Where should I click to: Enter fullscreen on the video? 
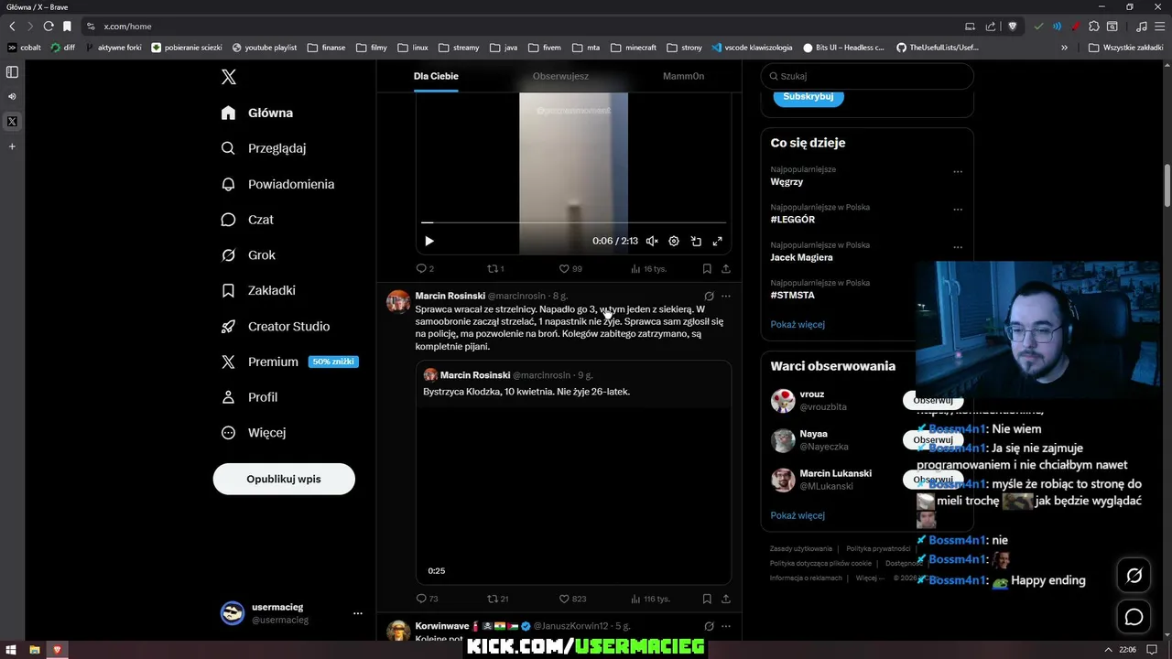tap(718, 242)
